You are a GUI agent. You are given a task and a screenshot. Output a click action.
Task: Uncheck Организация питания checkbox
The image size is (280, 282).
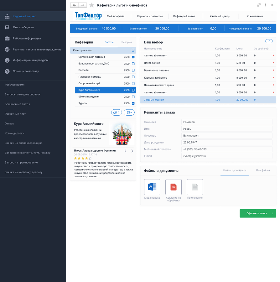[133, 57]
